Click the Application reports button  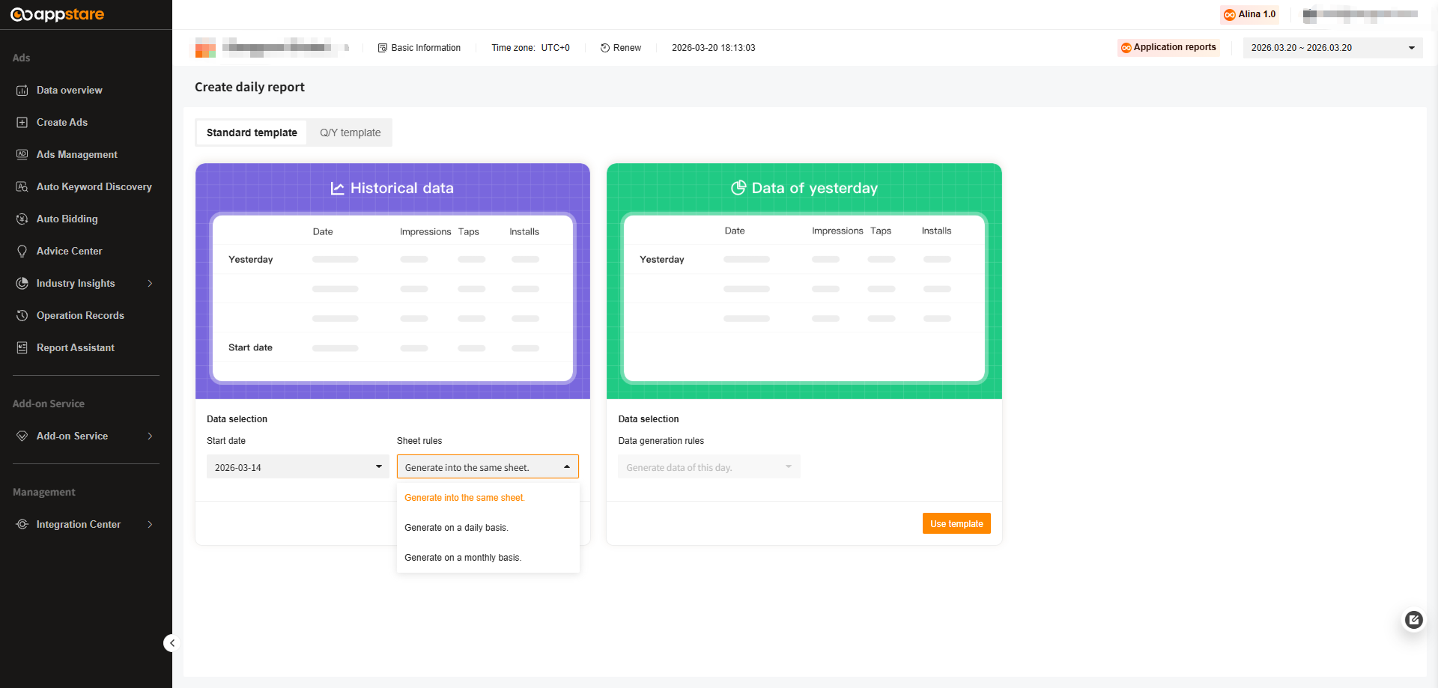click(x=1168, y=48)
